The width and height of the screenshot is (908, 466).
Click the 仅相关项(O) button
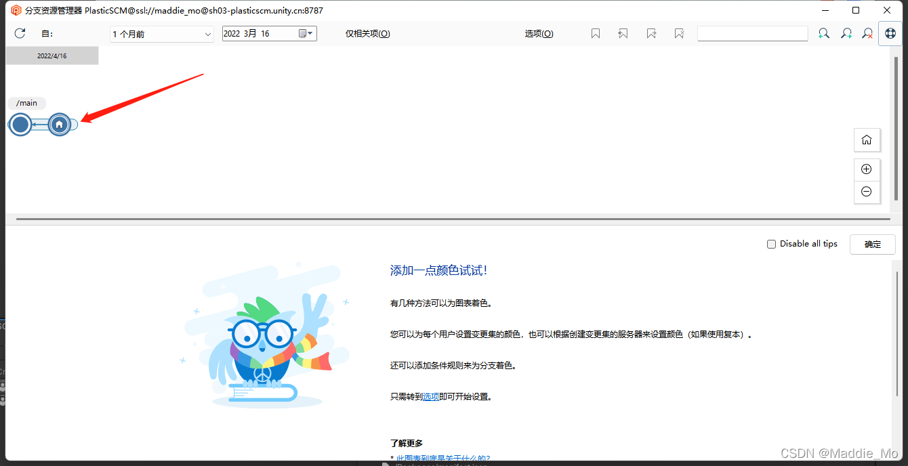click(368, 34)
